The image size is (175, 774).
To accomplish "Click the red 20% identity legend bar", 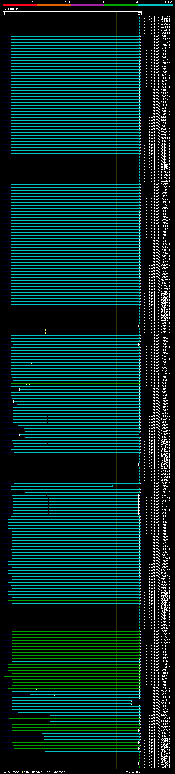I will point(19,5).
